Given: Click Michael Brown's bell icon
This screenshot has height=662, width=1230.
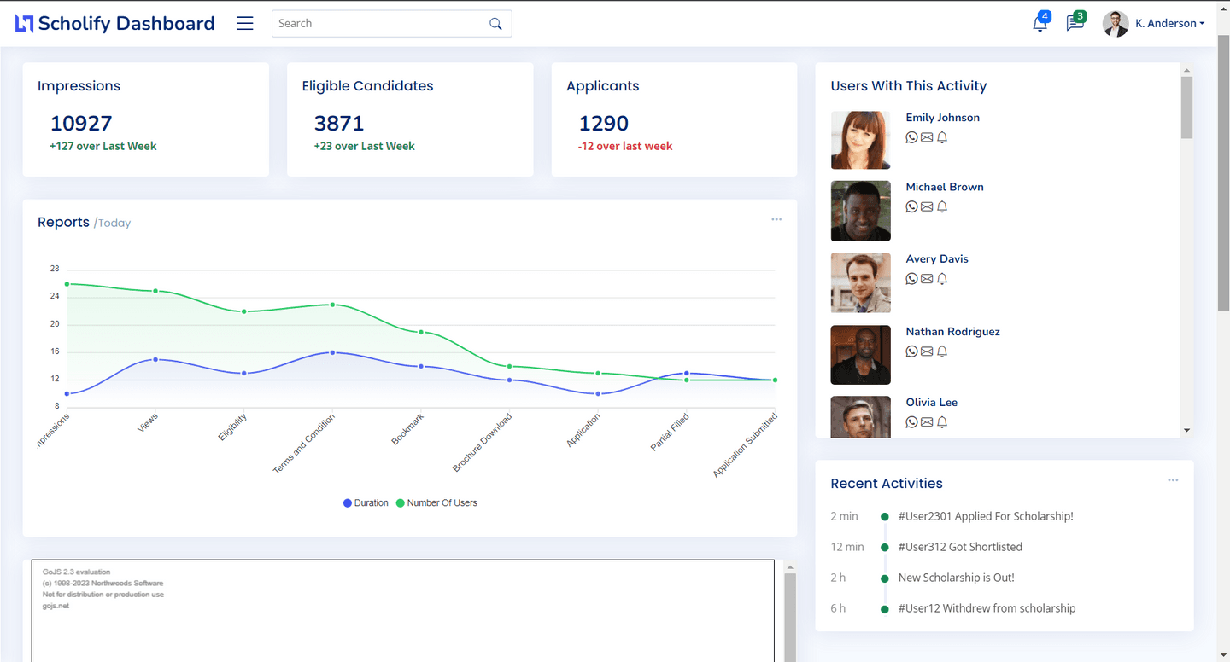Looking at the screenshot, I should point(942,206).
